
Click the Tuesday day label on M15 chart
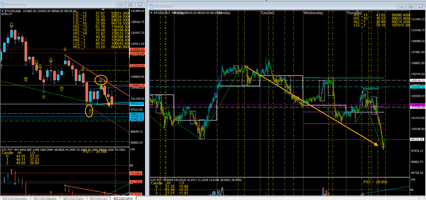coord(267,13)
